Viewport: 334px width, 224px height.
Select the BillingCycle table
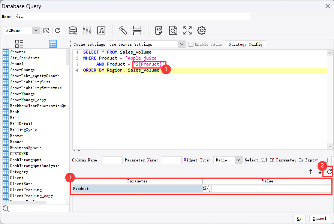23,130
